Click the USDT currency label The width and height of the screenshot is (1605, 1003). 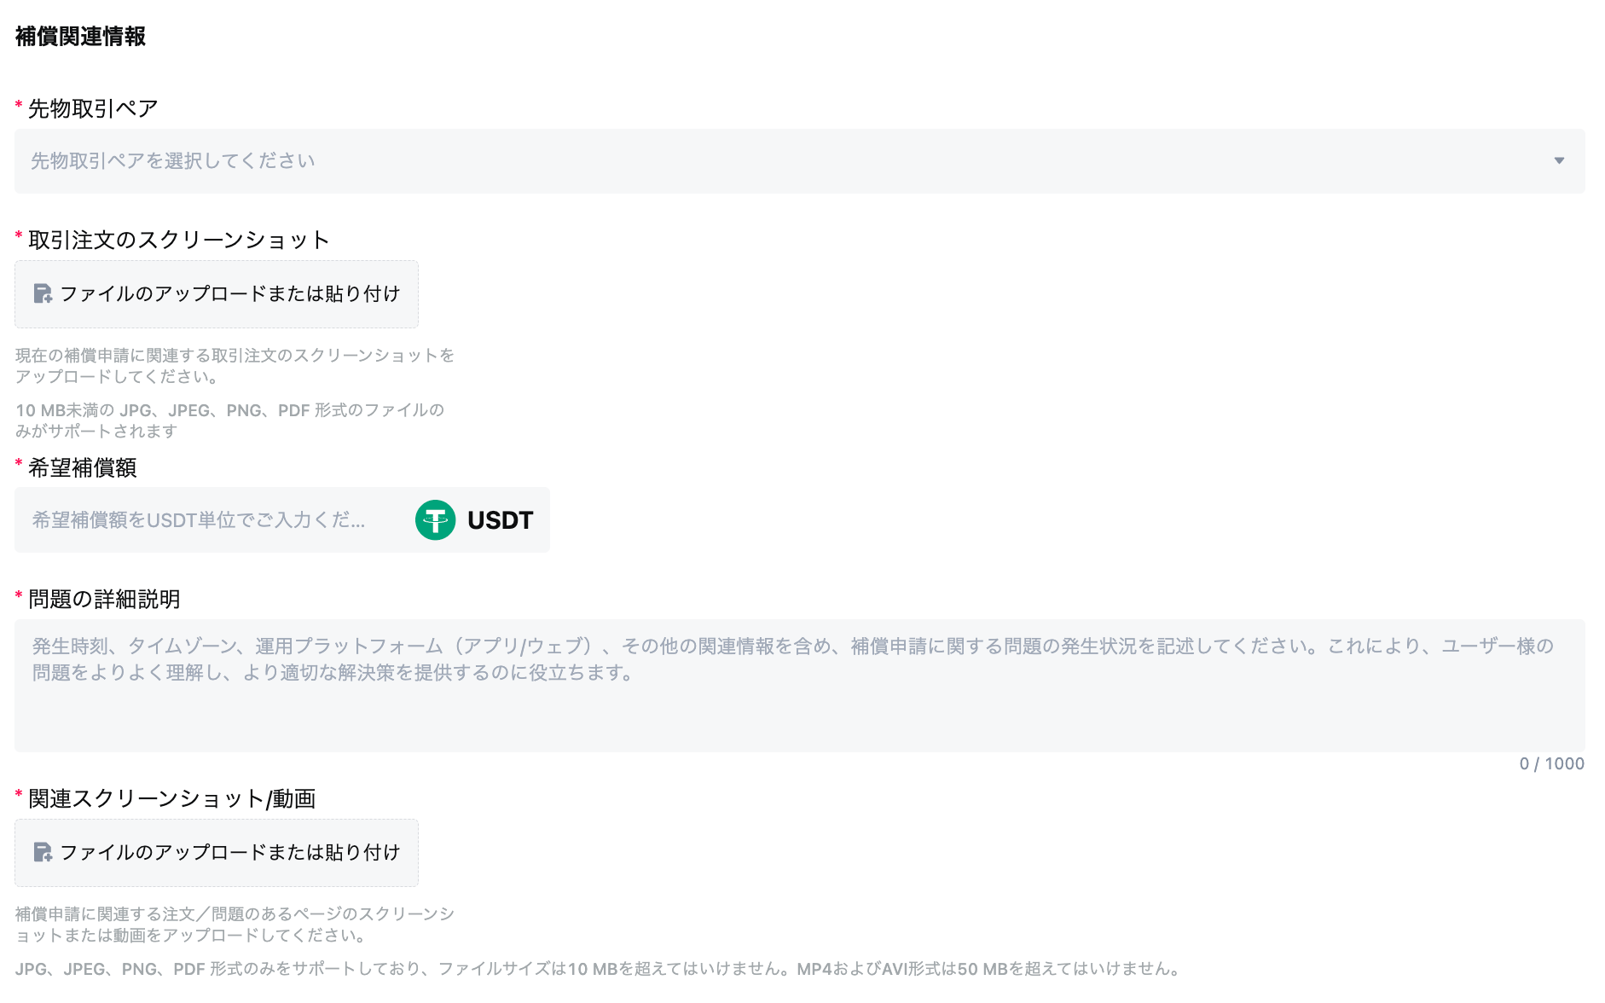501,520
